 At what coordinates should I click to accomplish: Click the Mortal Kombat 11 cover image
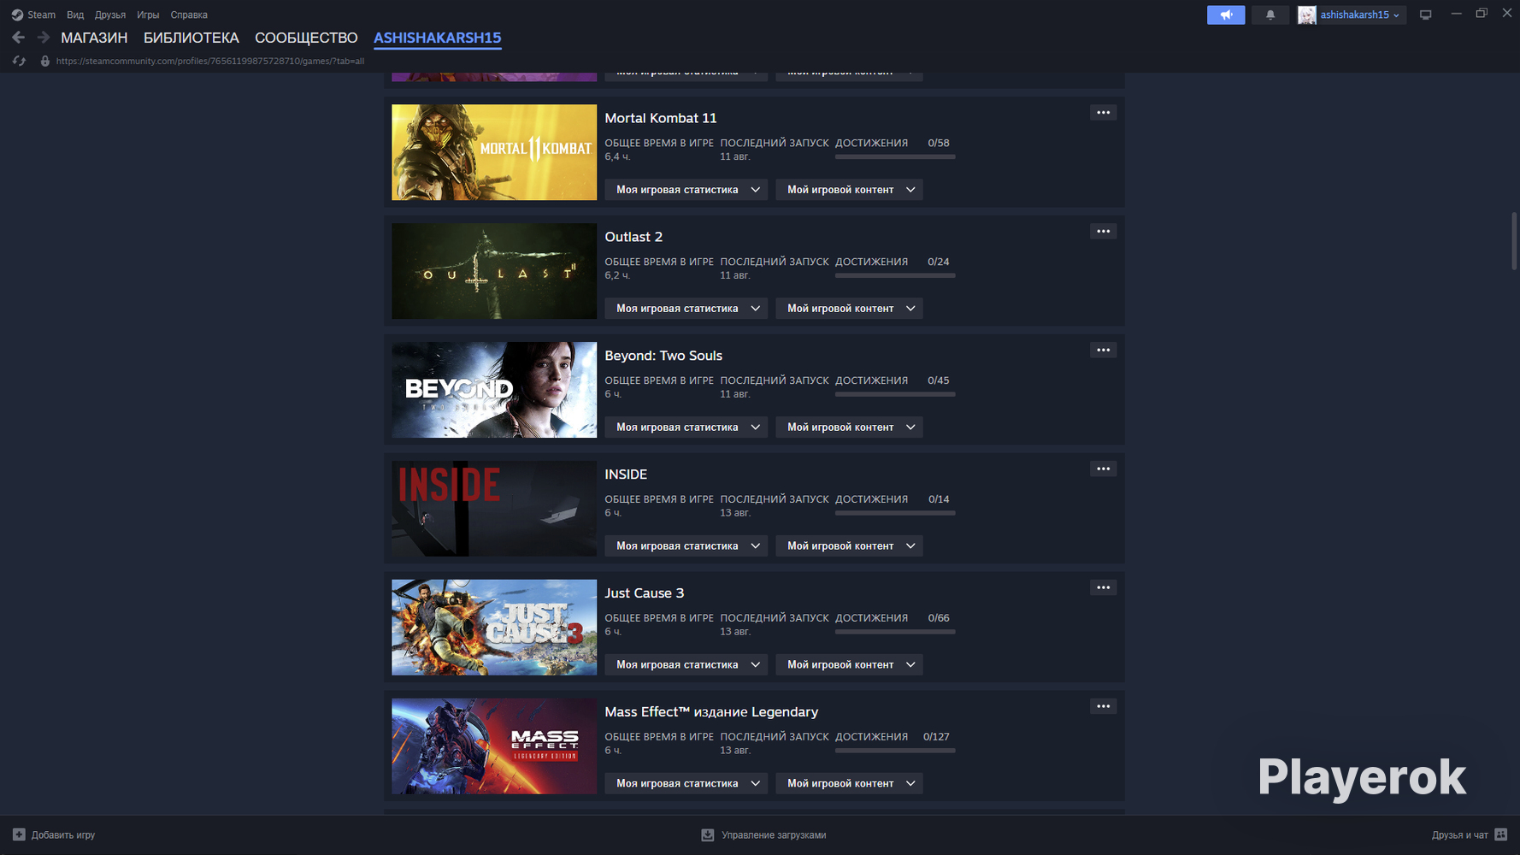494,152
